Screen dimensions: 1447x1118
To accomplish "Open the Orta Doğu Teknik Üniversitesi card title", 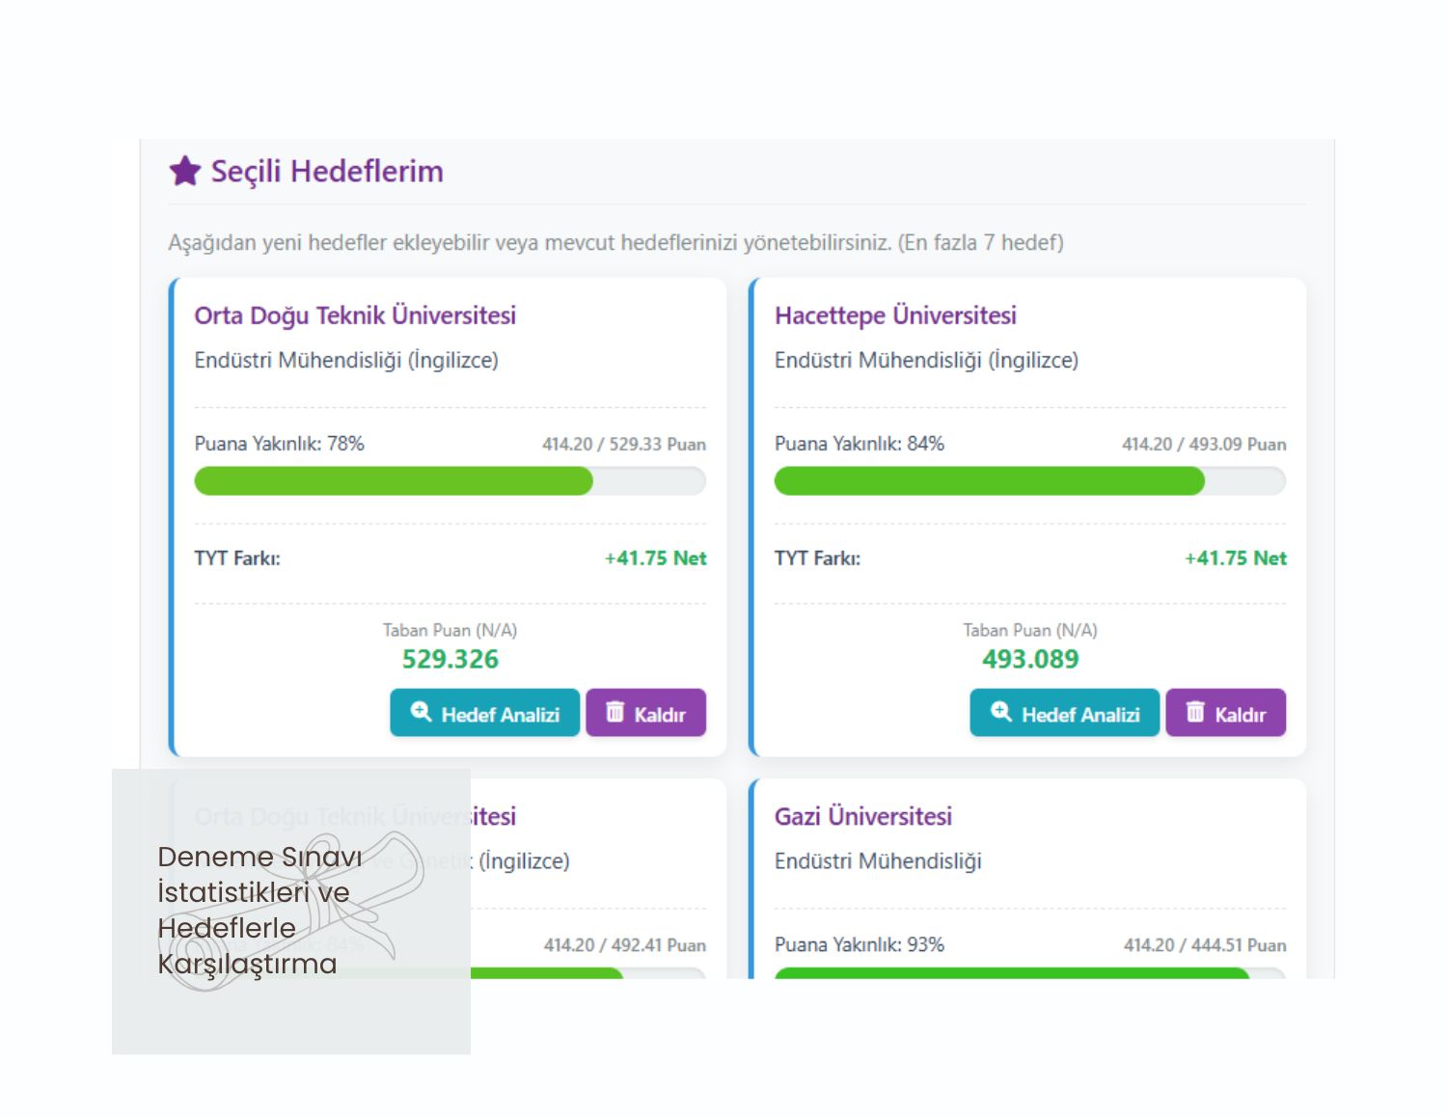I will point(355,315).
